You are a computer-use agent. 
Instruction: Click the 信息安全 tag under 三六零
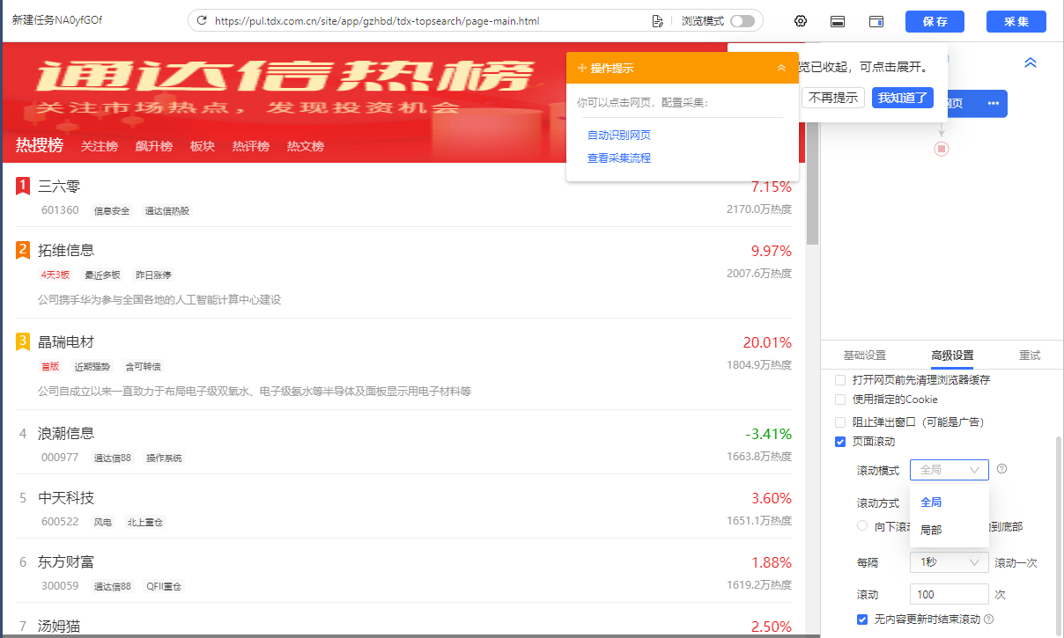(112, 211)
